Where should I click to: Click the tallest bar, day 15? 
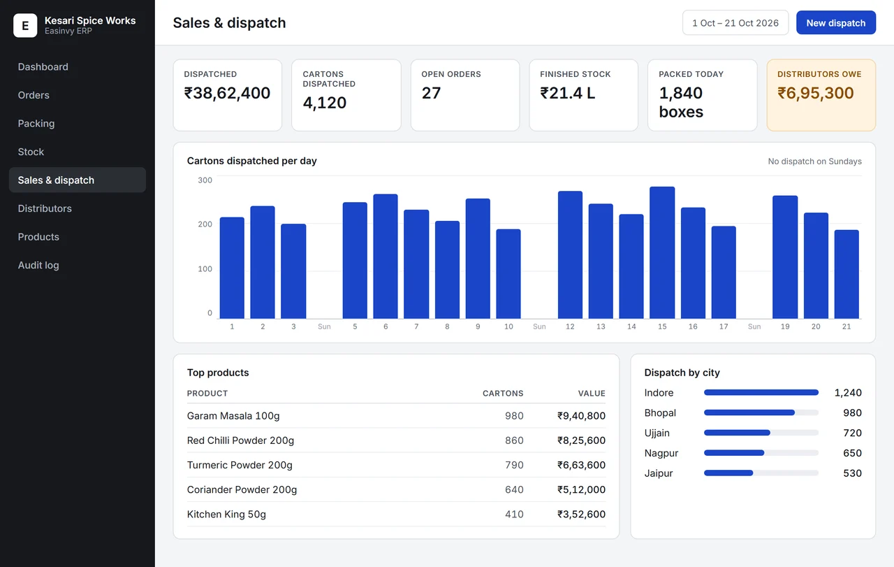[662, 252]
